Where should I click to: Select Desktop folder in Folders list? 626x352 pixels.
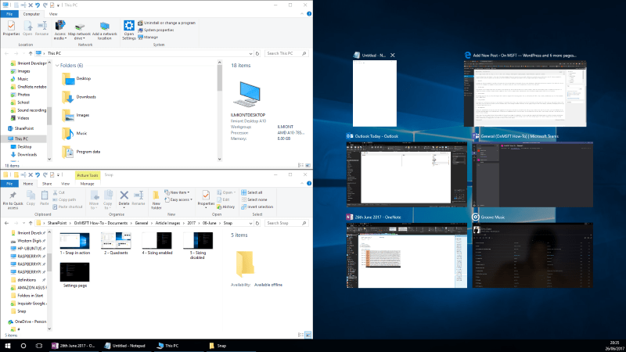tap(76, 79)
